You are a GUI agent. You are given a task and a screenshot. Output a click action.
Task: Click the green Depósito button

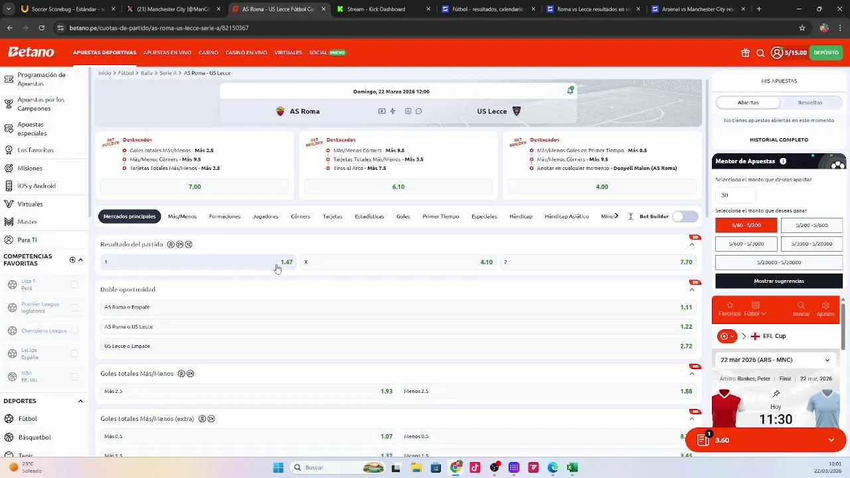[826, 52]
